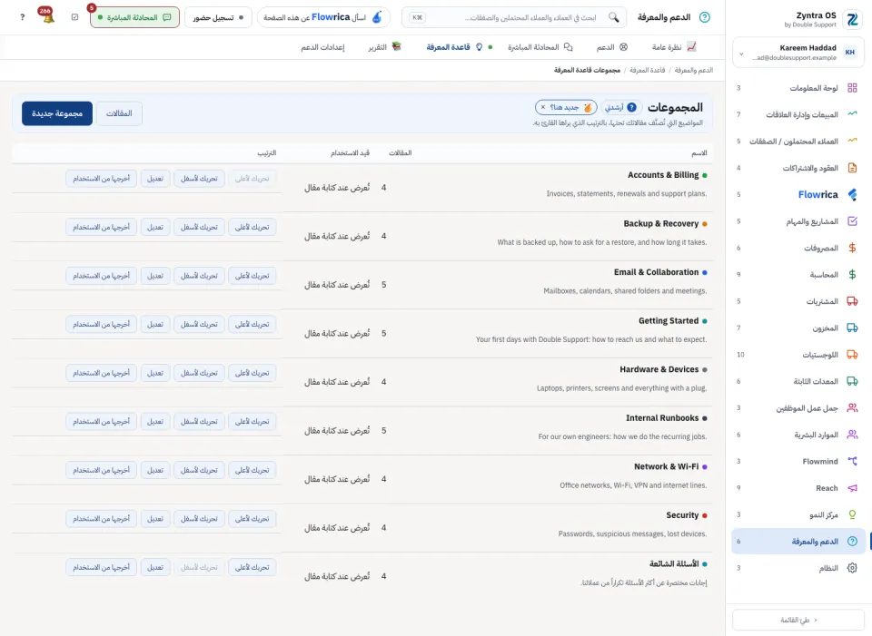Open اللوجستيات logistics sidebar icon
The image size is (872, 636).
coord(852,355)
